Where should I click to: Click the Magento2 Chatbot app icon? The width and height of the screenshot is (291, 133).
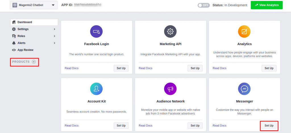(15, 5)
